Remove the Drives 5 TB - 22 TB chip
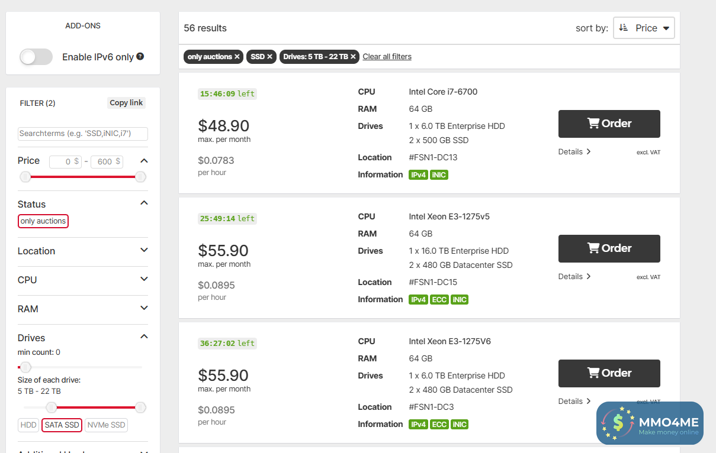Image resolution: width=716 pixels, height=453 pixels. (x=353, y=57)
